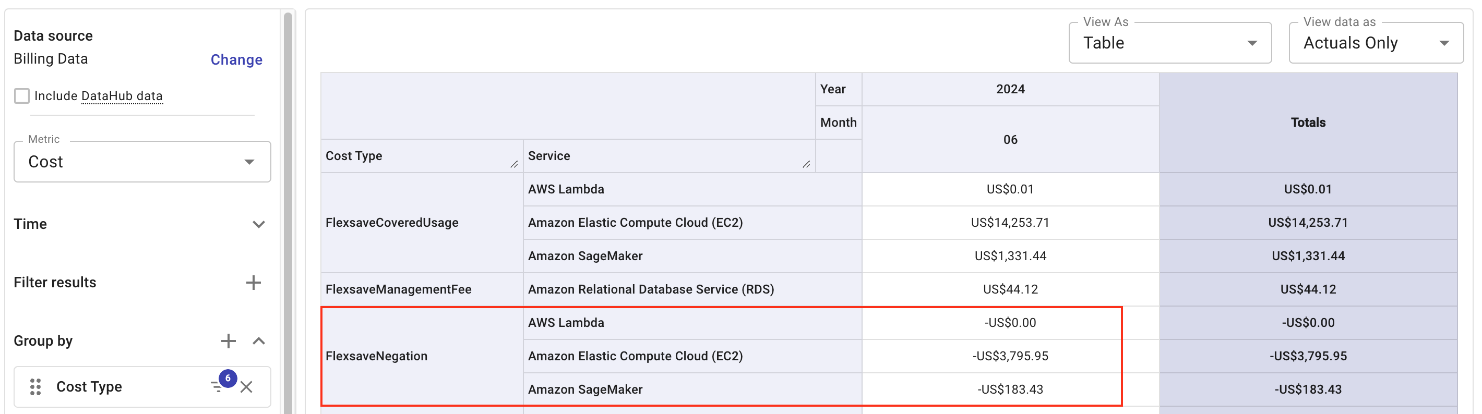Click the Change link for data source
The image size is (1482, 414).
[x=236, y=59]
